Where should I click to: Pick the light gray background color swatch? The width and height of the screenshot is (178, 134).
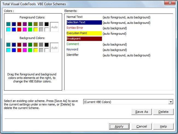[x=41, y=50]
